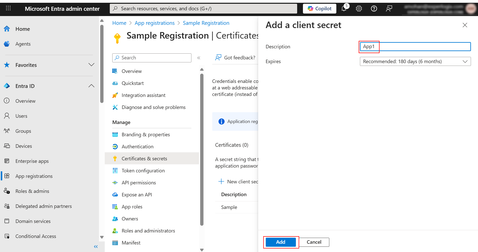
Task: Open the Expires dropdown
Action: coord(415,61)
